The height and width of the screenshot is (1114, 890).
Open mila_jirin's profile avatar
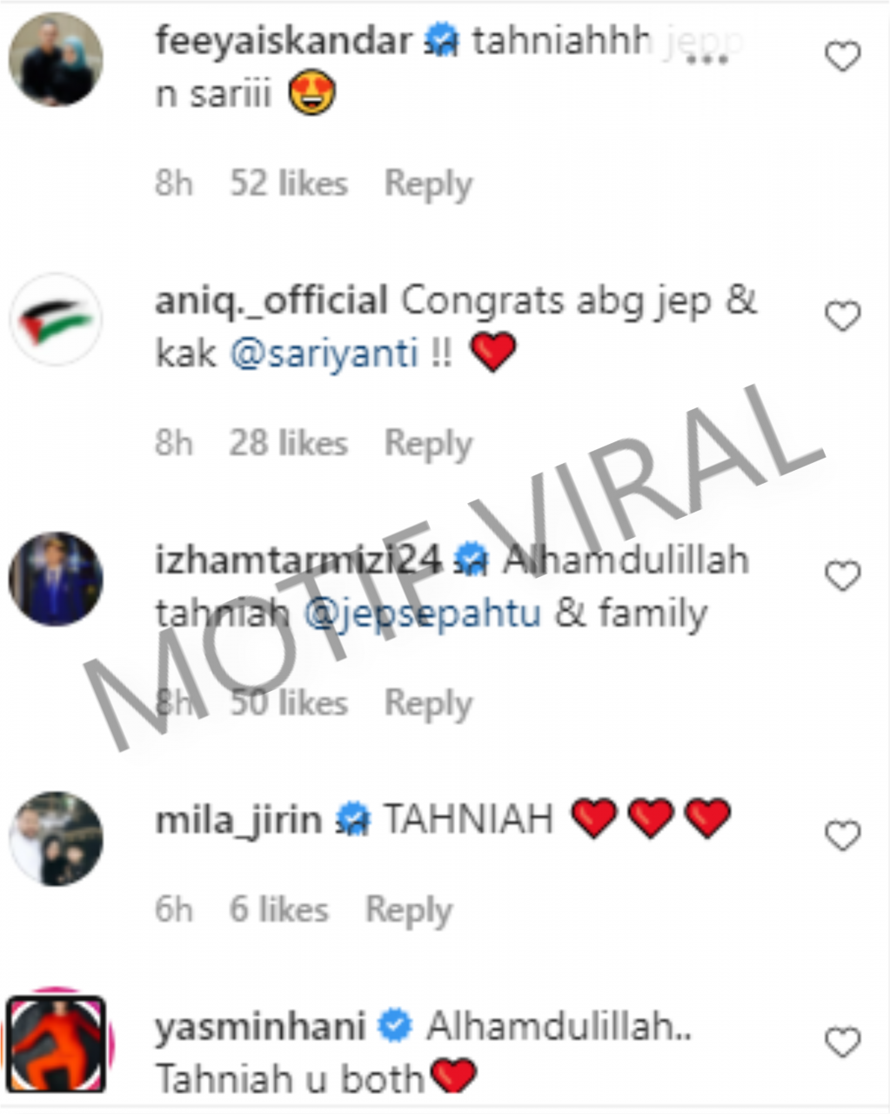pyautogui.click(x=56, y=838)
